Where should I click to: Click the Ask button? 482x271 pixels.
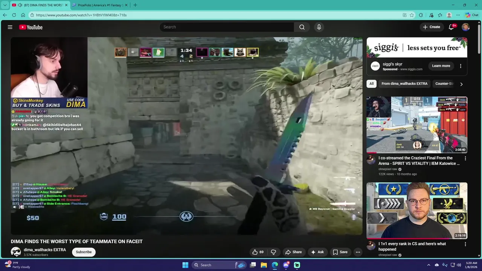click(317, 252)
